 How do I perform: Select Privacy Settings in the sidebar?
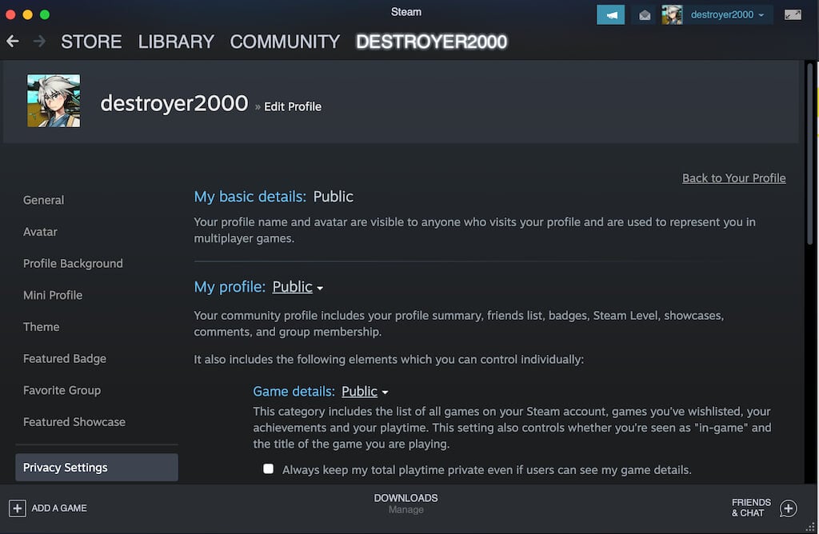pos(97,467)
